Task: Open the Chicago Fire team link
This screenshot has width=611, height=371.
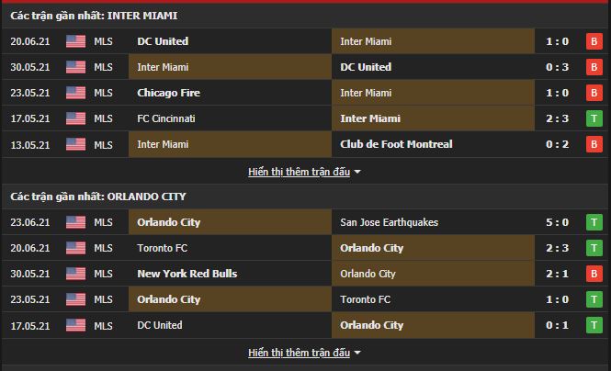Action: pyautogui.click(x=168, y=93)
